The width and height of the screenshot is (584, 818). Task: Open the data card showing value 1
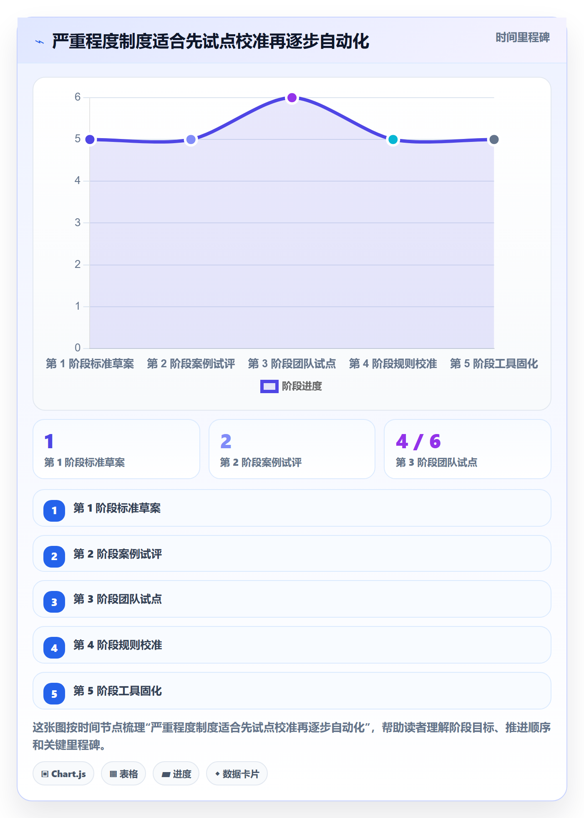point(116,449)
